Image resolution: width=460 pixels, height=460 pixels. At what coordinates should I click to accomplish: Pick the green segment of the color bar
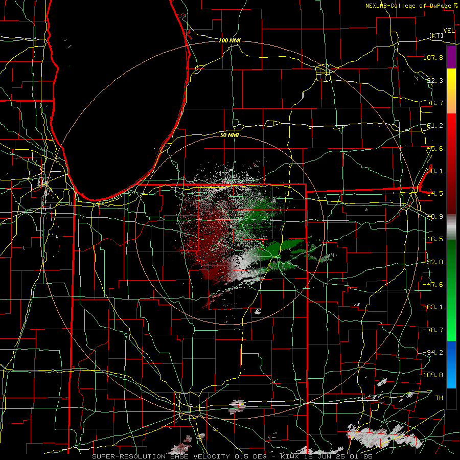pyautogui.click(x=451, y=290)
